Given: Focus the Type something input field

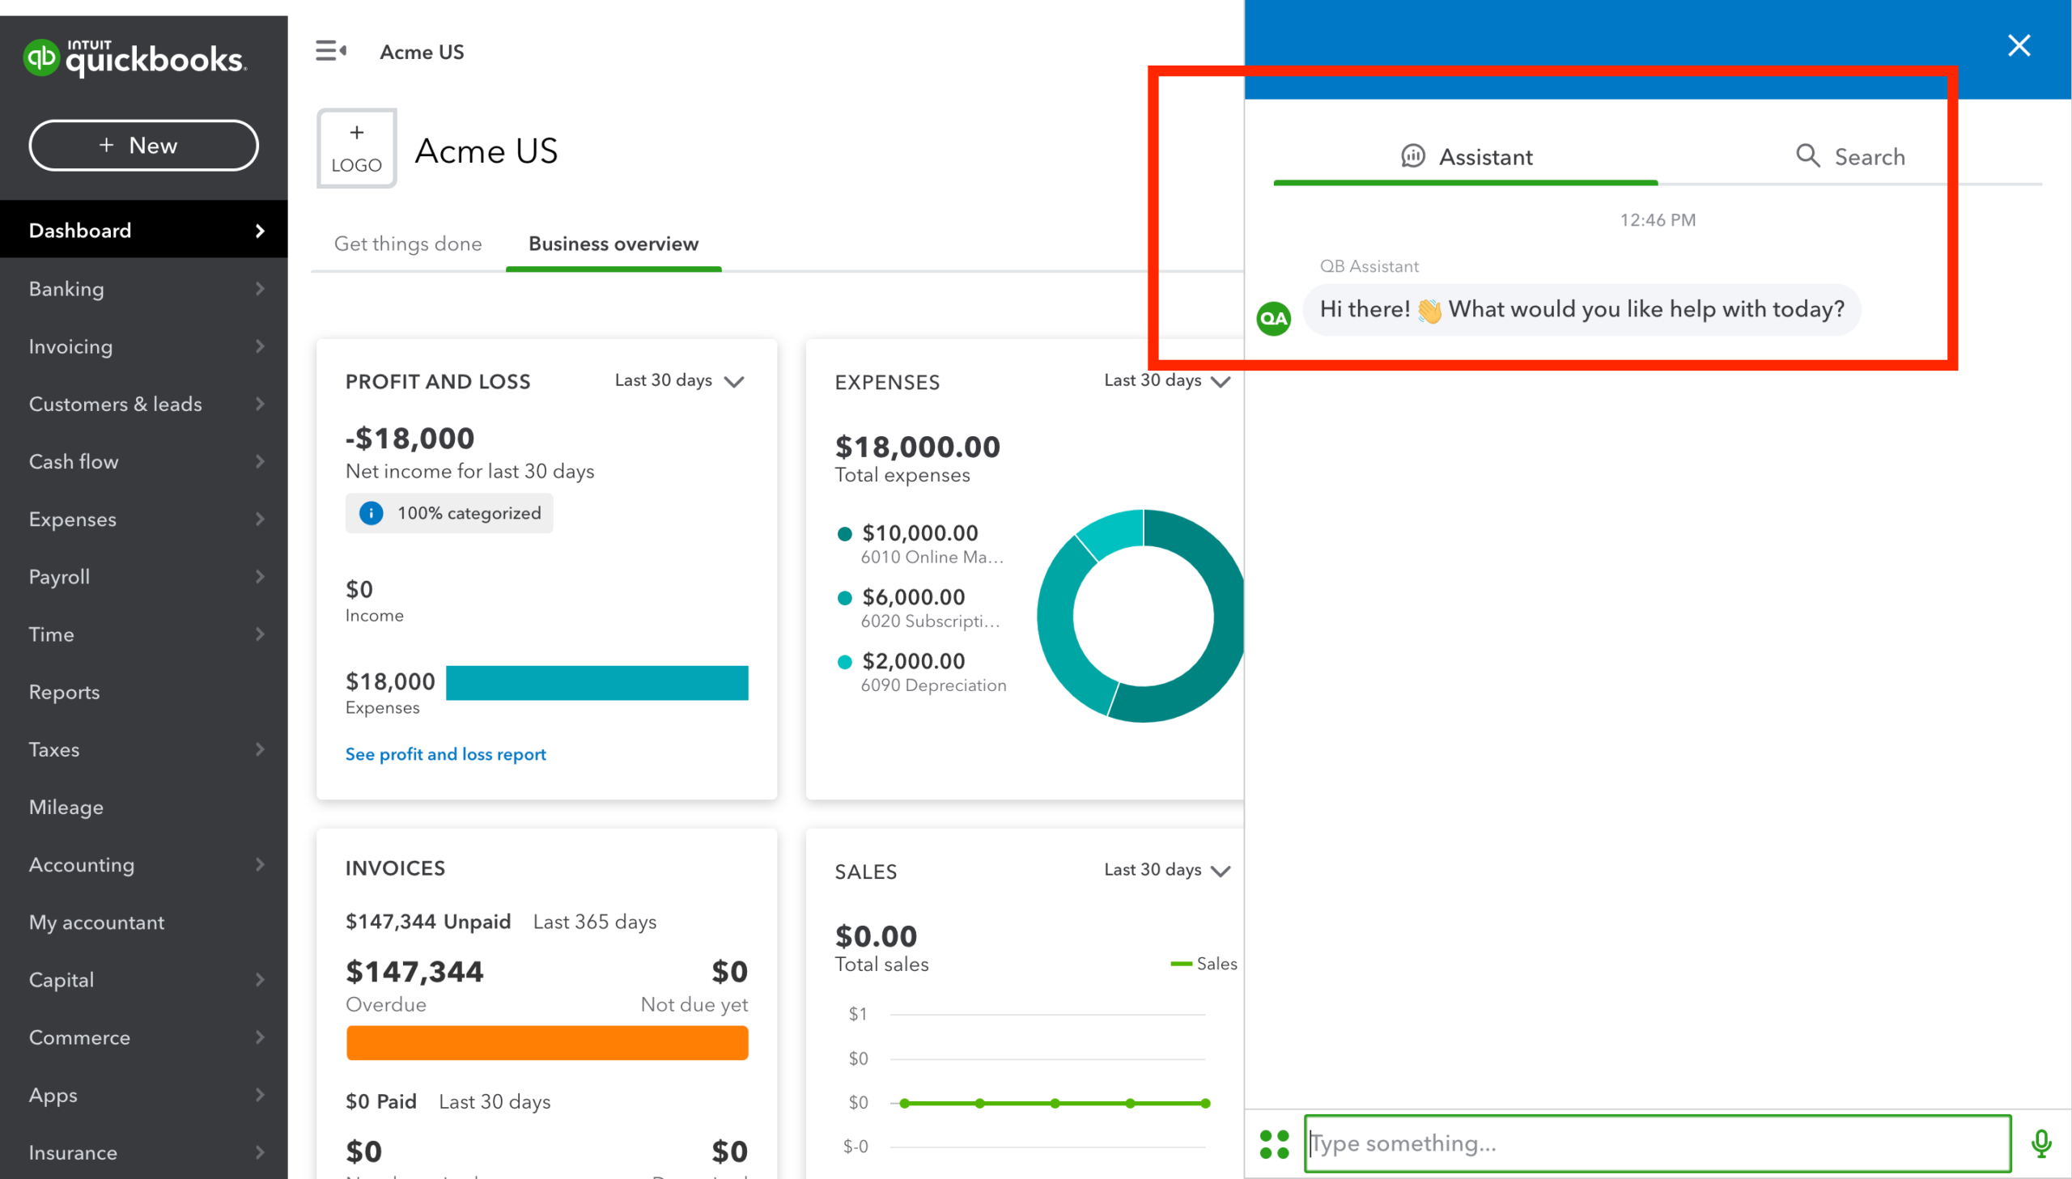Looking at the screenshot, I should pyautogui.click(x=1656, y=1143).
